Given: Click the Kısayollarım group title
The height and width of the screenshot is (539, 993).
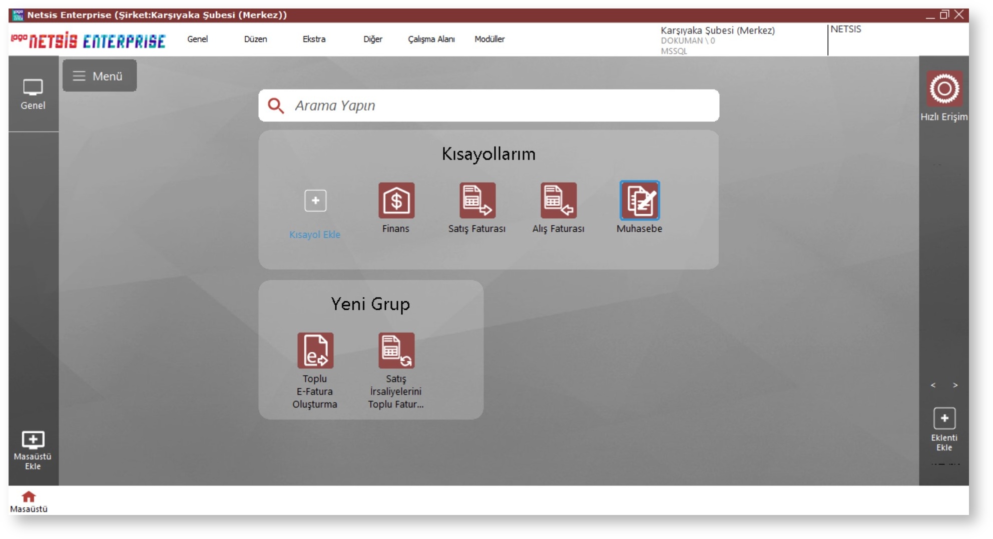Looking at the screenshot, I should click(488, 154).
